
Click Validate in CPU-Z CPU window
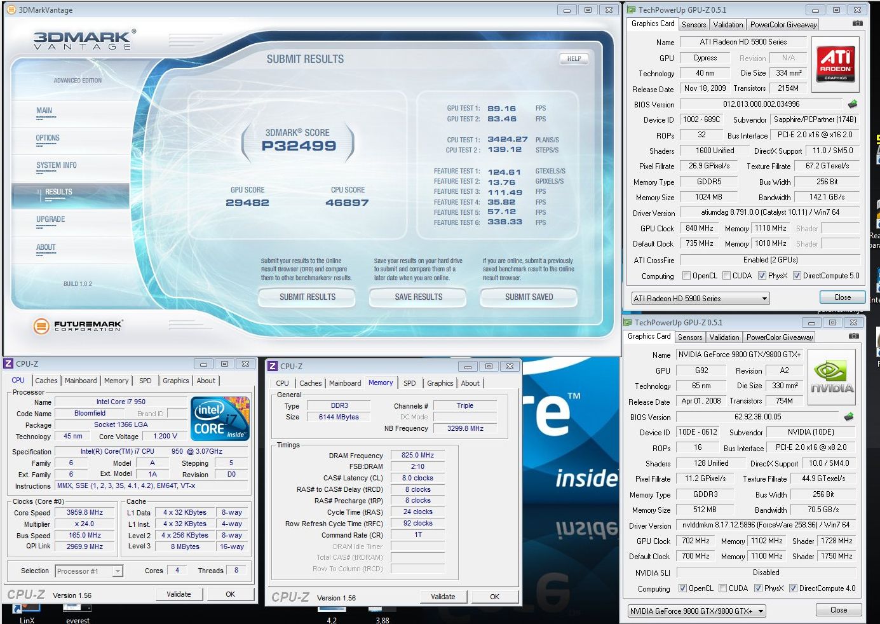pos(179,594)
